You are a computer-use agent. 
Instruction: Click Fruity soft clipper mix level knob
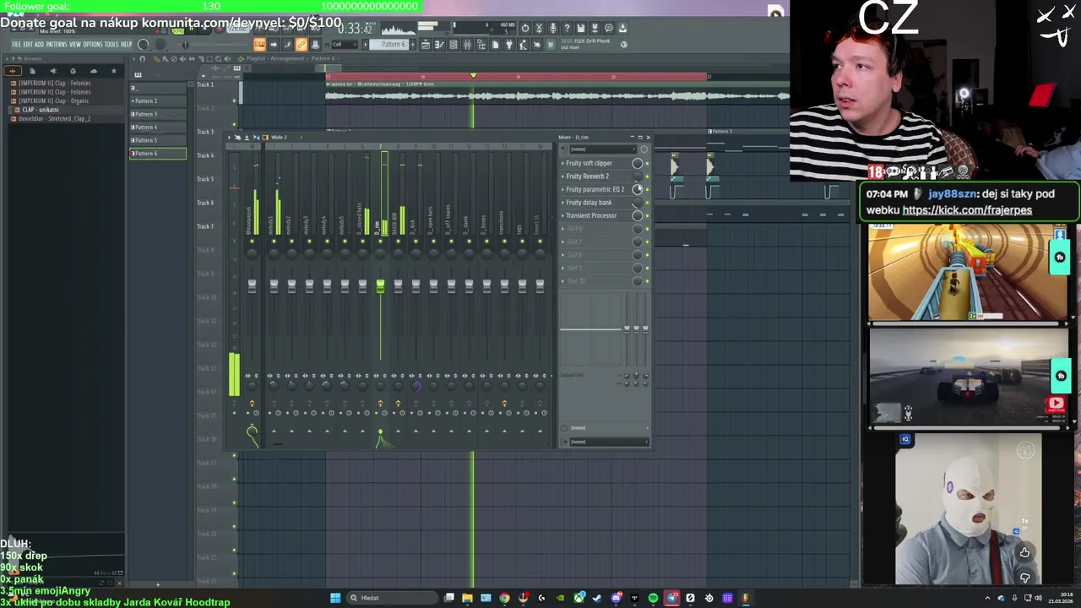[x=637, y=163]
